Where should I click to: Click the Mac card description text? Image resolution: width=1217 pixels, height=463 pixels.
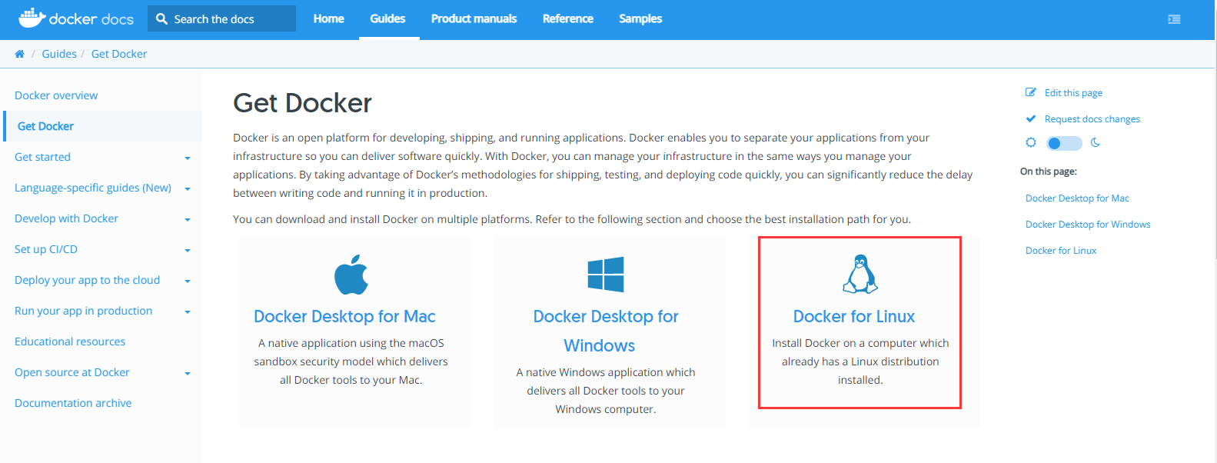(x=351, y=361)
